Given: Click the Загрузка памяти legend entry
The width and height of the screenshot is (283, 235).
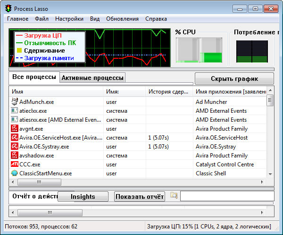Looking at the screenshot, I should [x=45, y=58].
